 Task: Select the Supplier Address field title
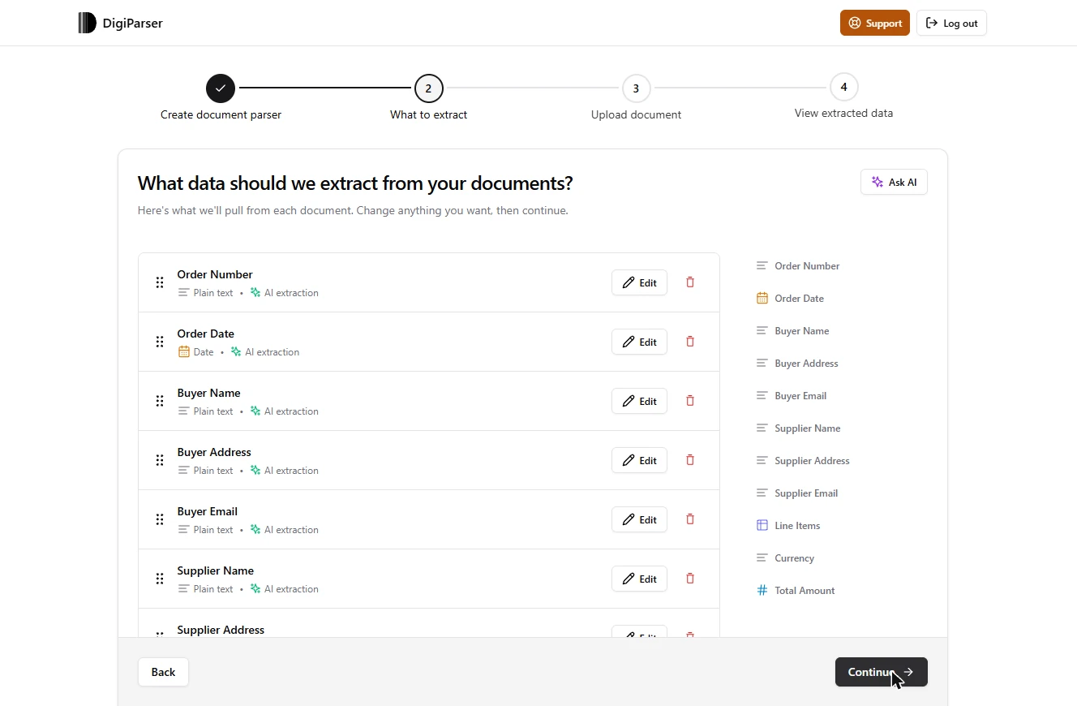point(221,630)
